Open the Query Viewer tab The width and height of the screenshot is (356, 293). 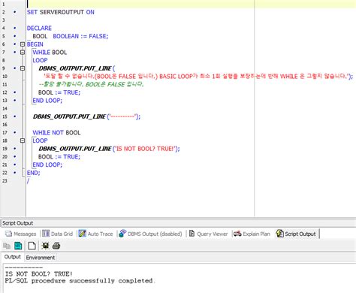(x=209, y=234)
